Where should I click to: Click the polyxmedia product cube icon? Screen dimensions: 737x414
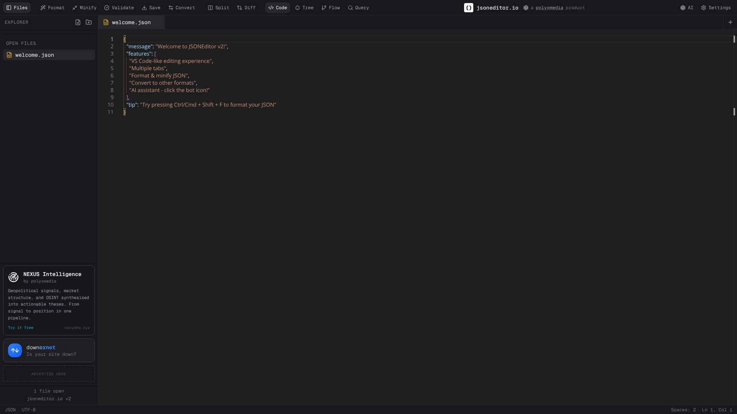coord(526,8)
